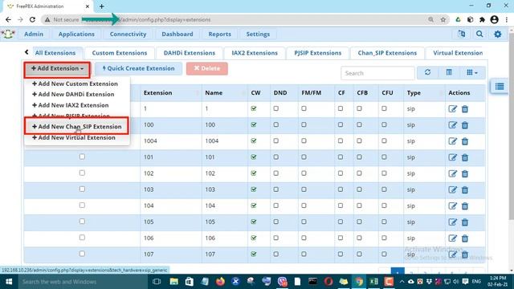
Task: Click the extensions Search field
Action: coord(377,73)
